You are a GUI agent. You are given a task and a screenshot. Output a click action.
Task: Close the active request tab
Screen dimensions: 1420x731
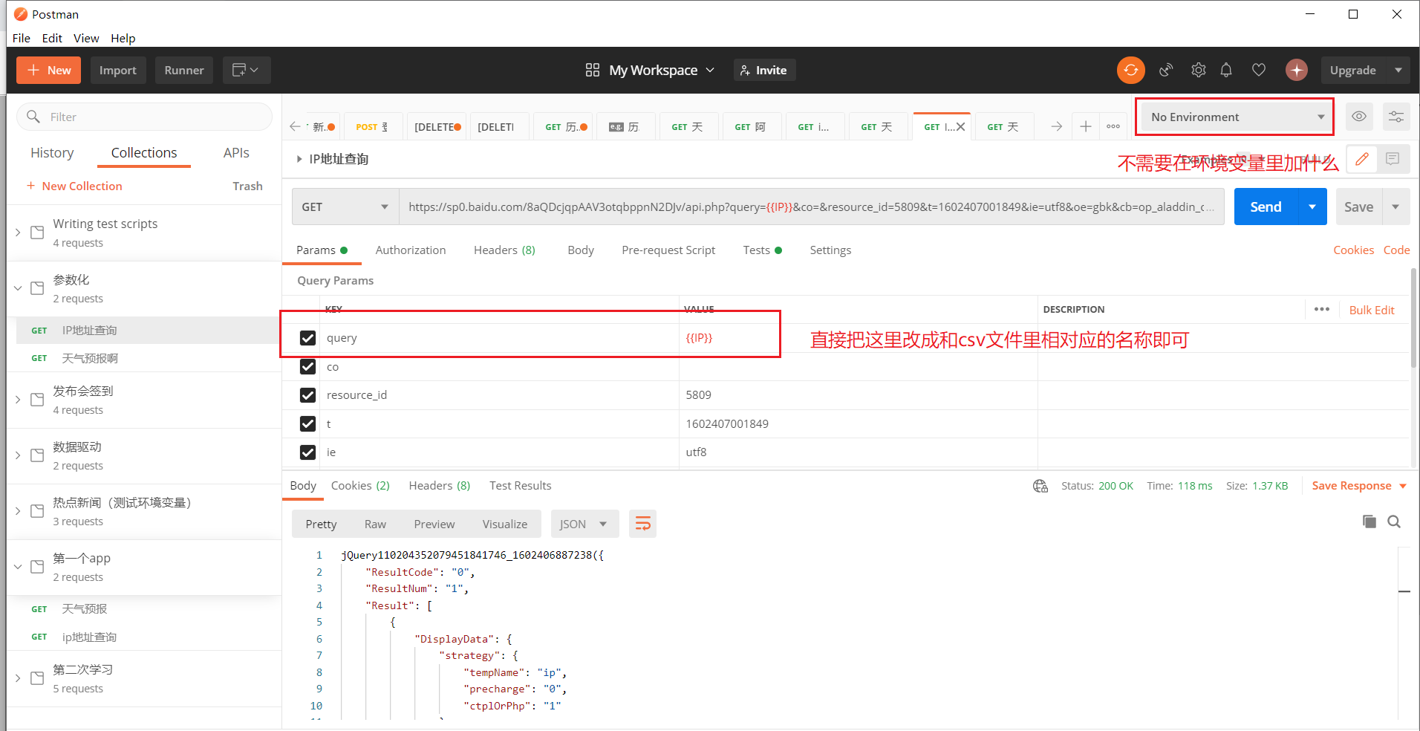960,126
